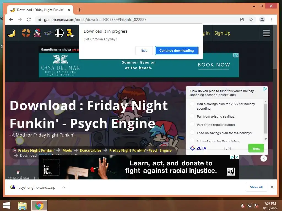282x211 pixels.
Task: Open a new tab with the plus button
Action: pyautogui.click(x=79, y=10)
